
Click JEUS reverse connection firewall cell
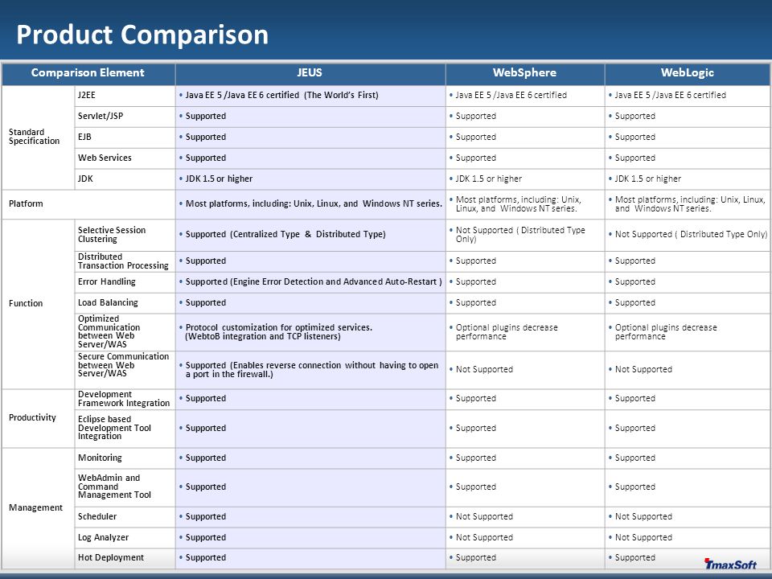click(310, 370)
